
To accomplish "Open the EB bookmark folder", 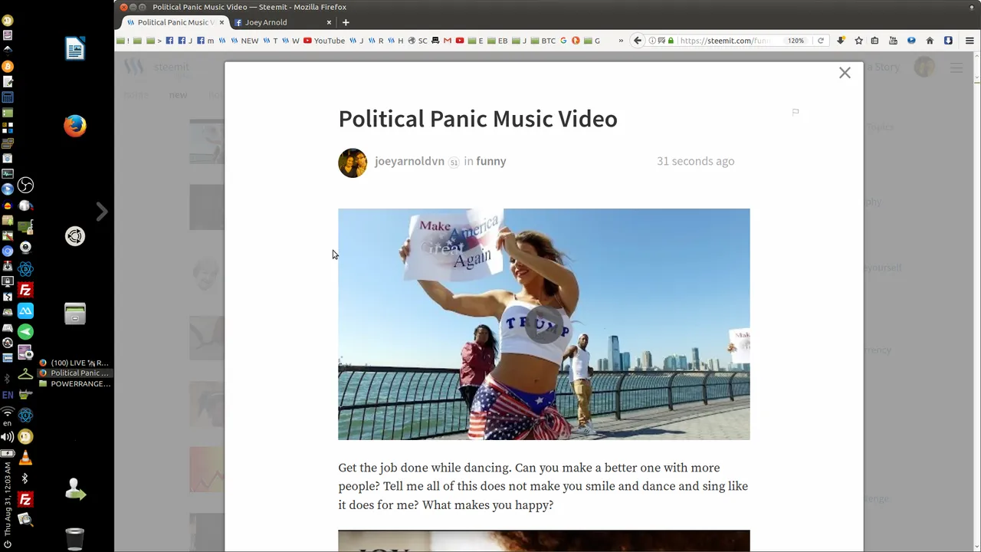I will pyautogui.click(x=497, y=41).
